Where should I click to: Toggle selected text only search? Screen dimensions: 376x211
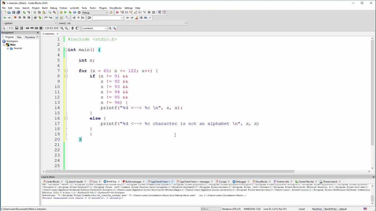141,18
